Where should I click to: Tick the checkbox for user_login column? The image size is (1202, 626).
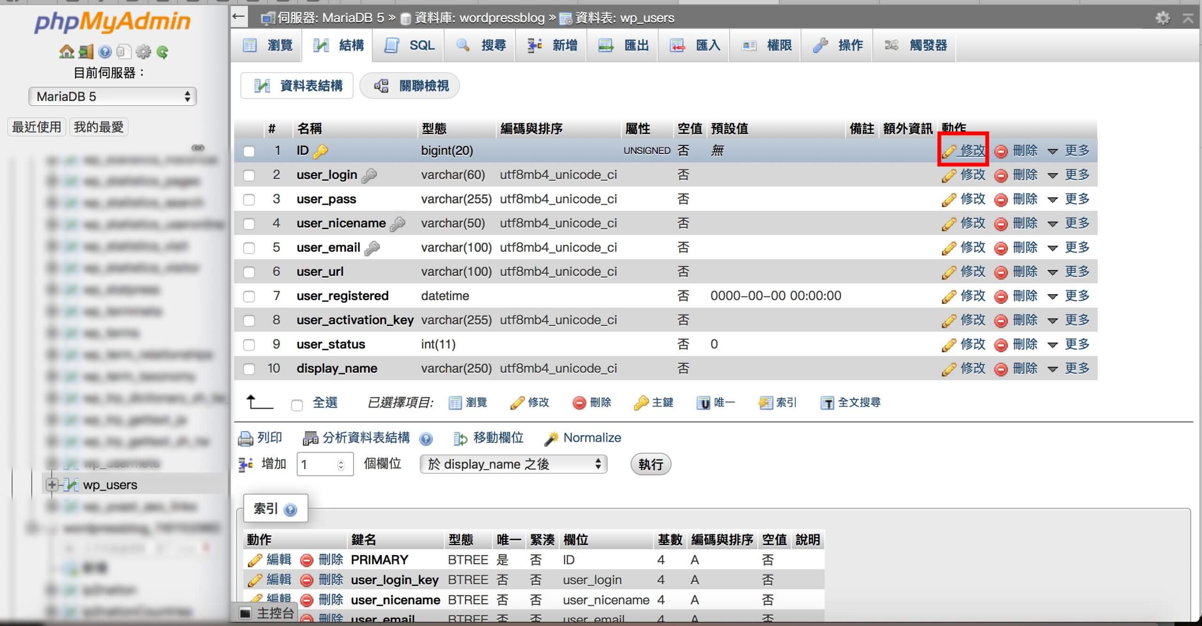tap(249, 175)
